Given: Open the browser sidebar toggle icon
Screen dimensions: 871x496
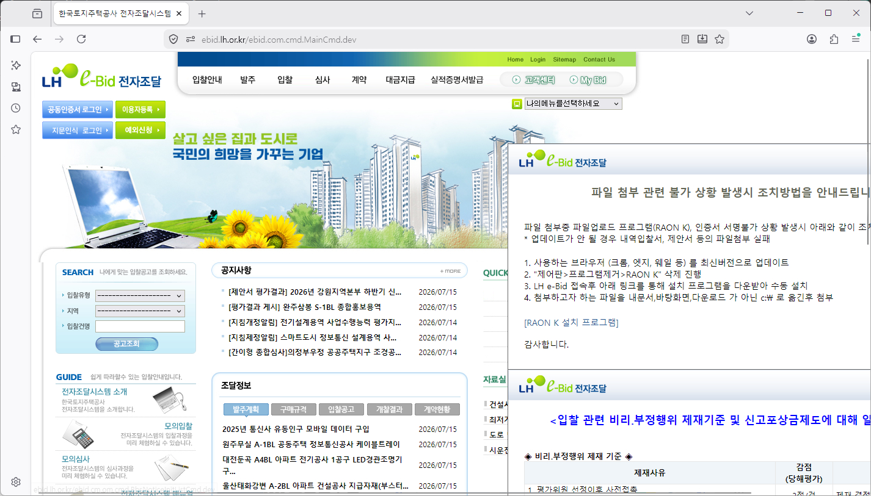Looking at the screenshot, I should pyautogui.click(x=15, y=39).
